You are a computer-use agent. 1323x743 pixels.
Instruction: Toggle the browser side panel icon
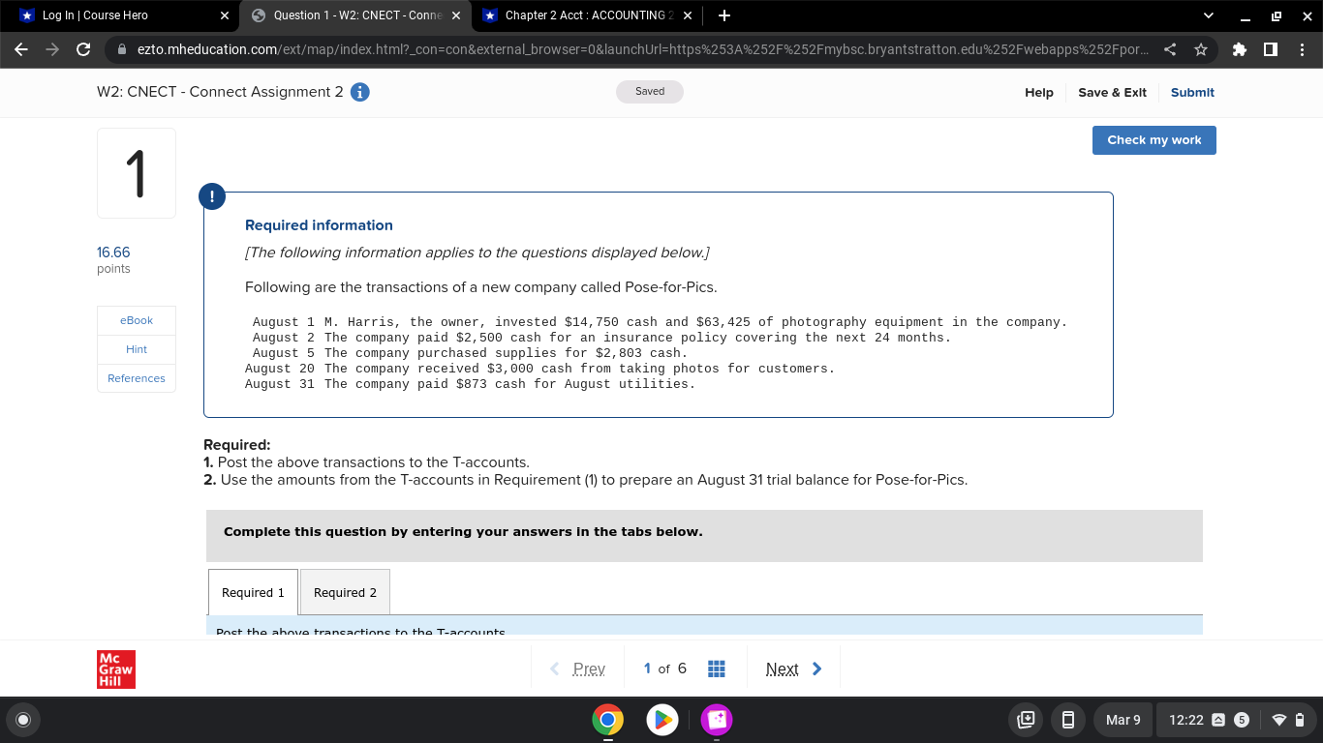1271,49
